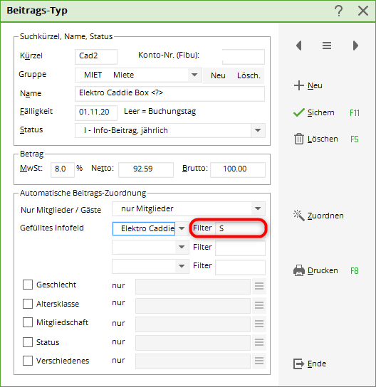Click into the Name field Elektro Caddie Box
The image size is (376, 387).
tap(169, 93)
